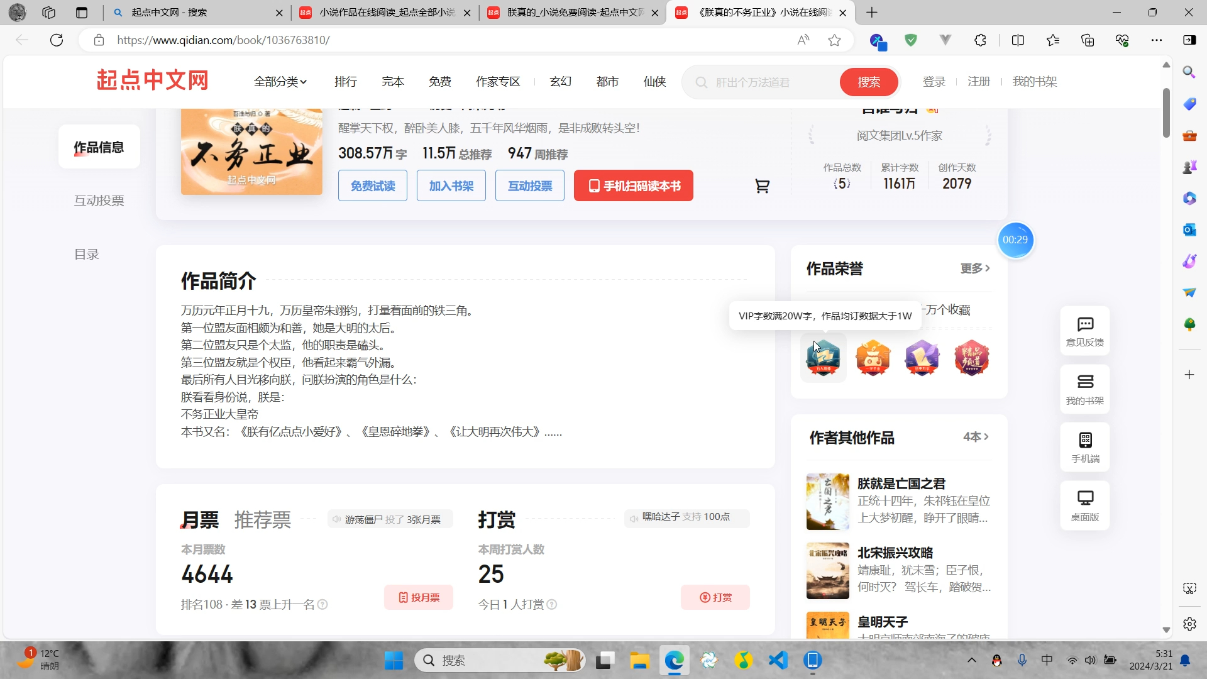The width and height of the screenshot is (1207, 679).
Task: Click 加入书架 button
Action: pos(451,185)
